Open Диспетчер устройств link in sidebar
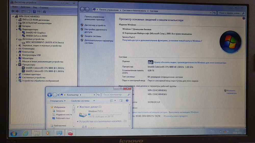 (95, 25)
